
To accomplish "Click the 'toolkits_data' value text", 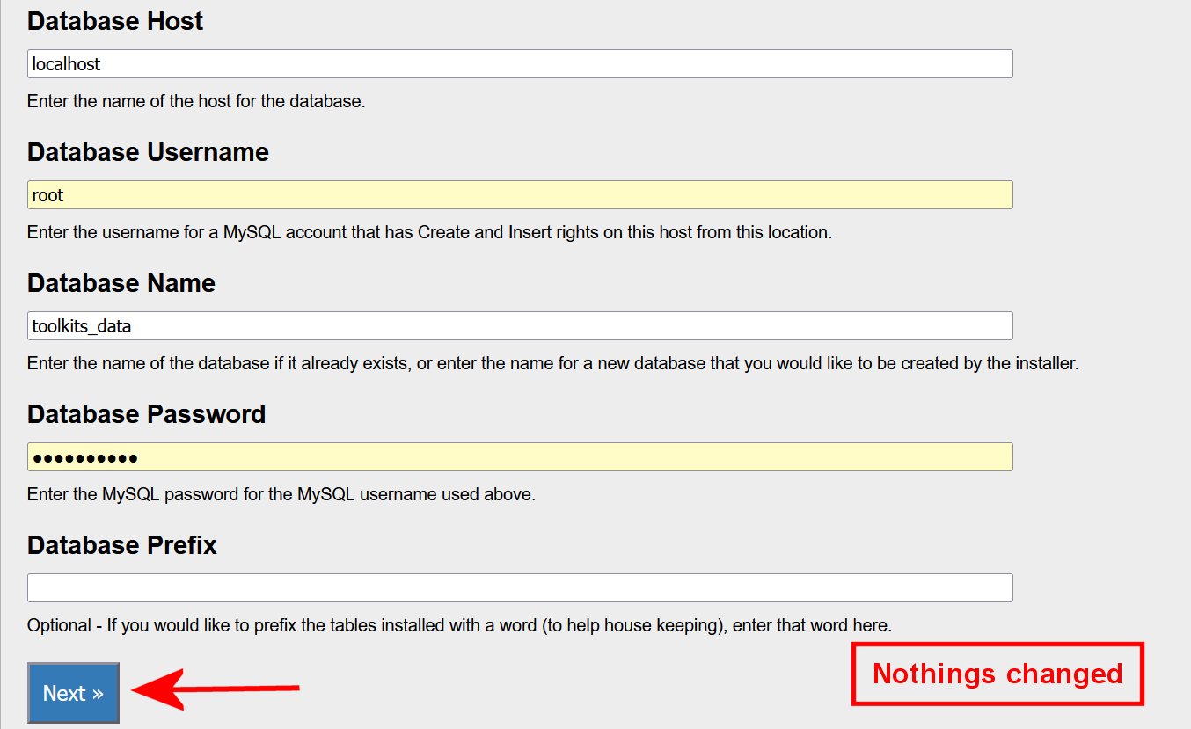I will coord(82,326).
